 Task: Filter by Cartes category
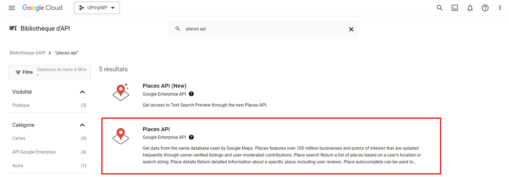[x=19, y=138]
